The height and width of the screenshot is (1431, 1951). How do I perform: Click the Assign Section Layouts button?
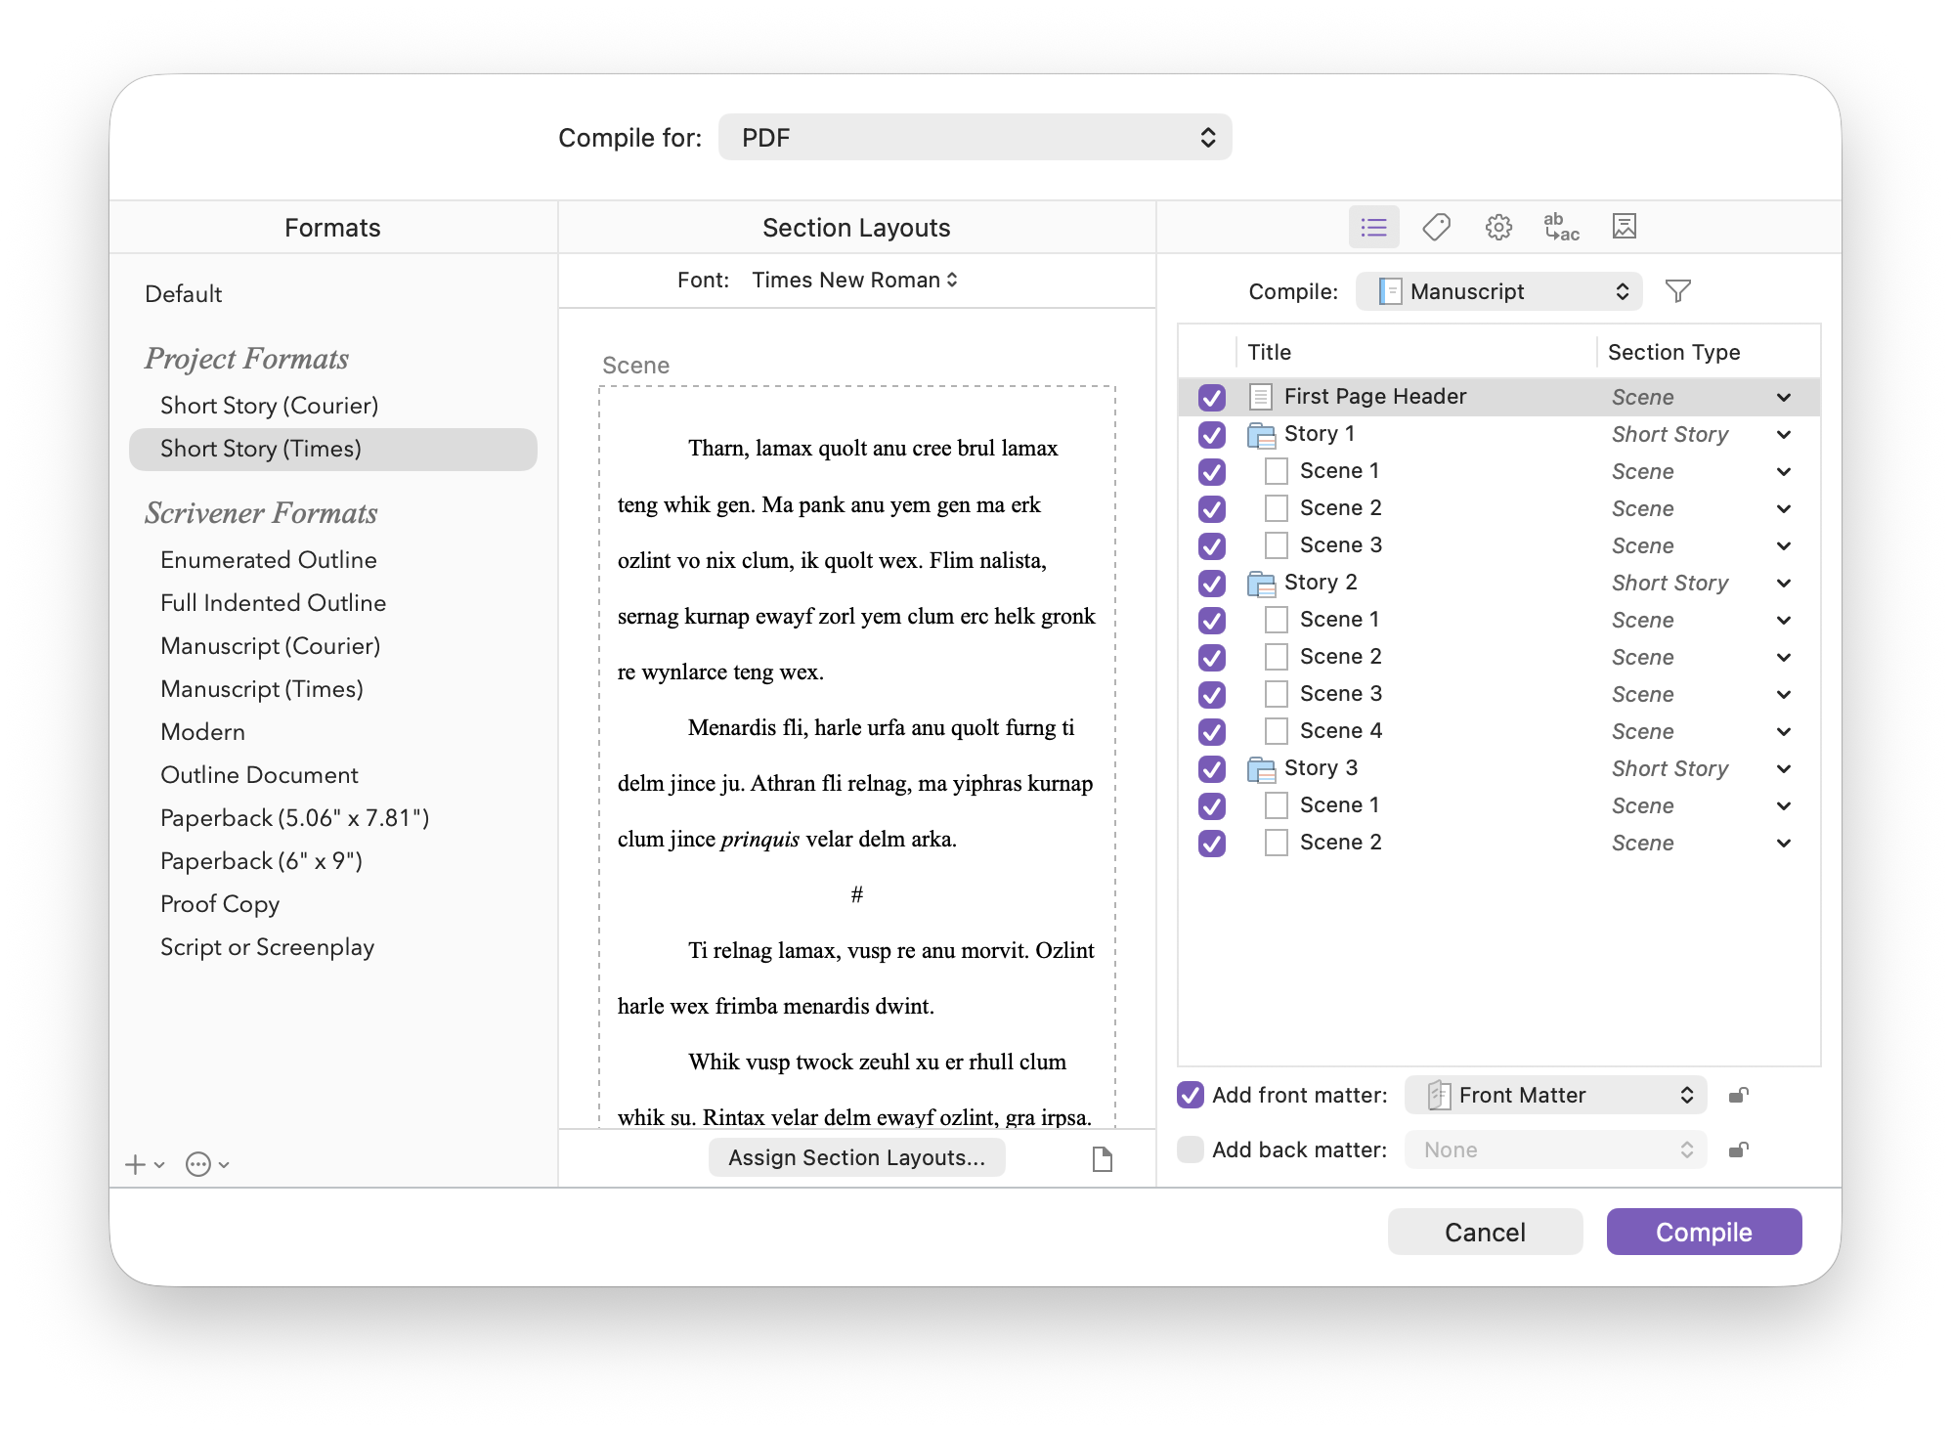(x=856, y=1157)
